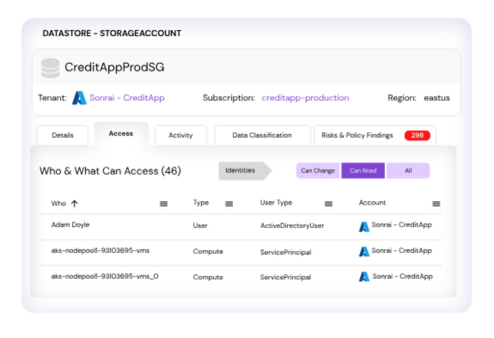Click the Identities arrow label
The height and width of the screenshot is (338, 494).
click(244, 171)
